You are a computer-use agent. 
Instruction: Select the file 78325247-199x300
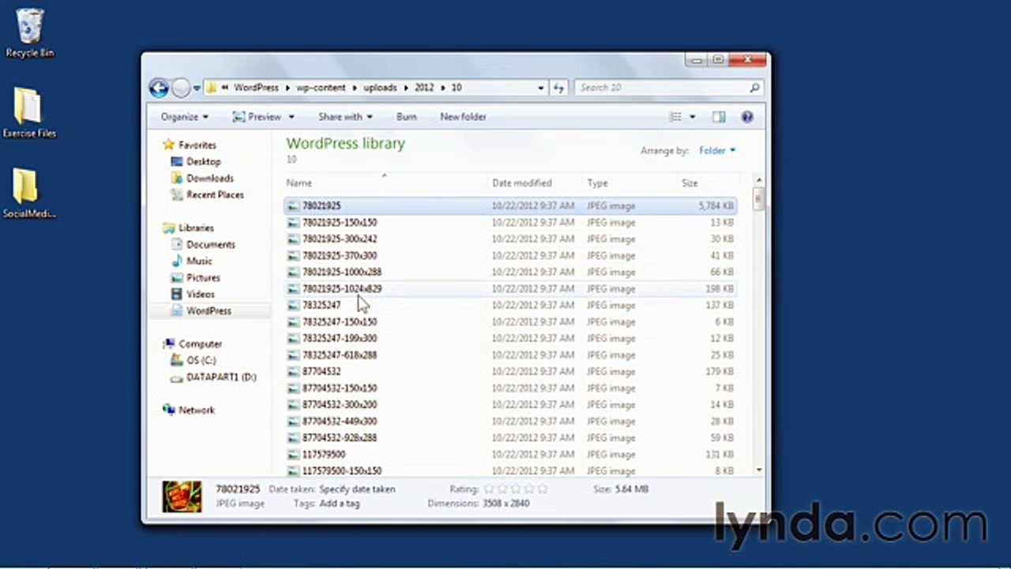point(510,339)
